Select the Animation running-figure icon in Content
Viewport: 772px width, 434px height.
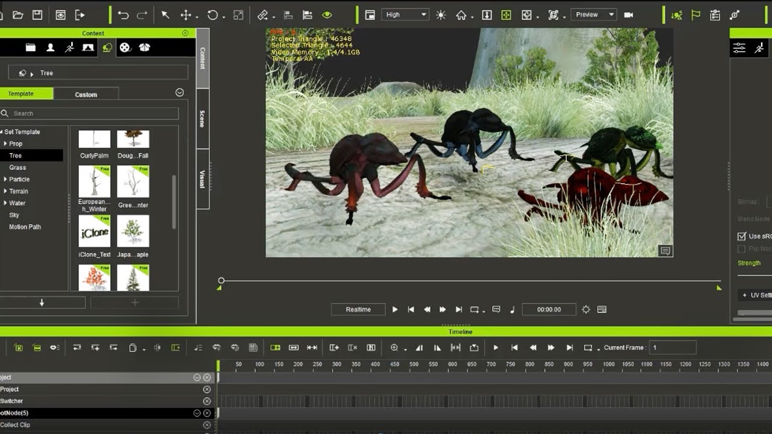(69, 48)
